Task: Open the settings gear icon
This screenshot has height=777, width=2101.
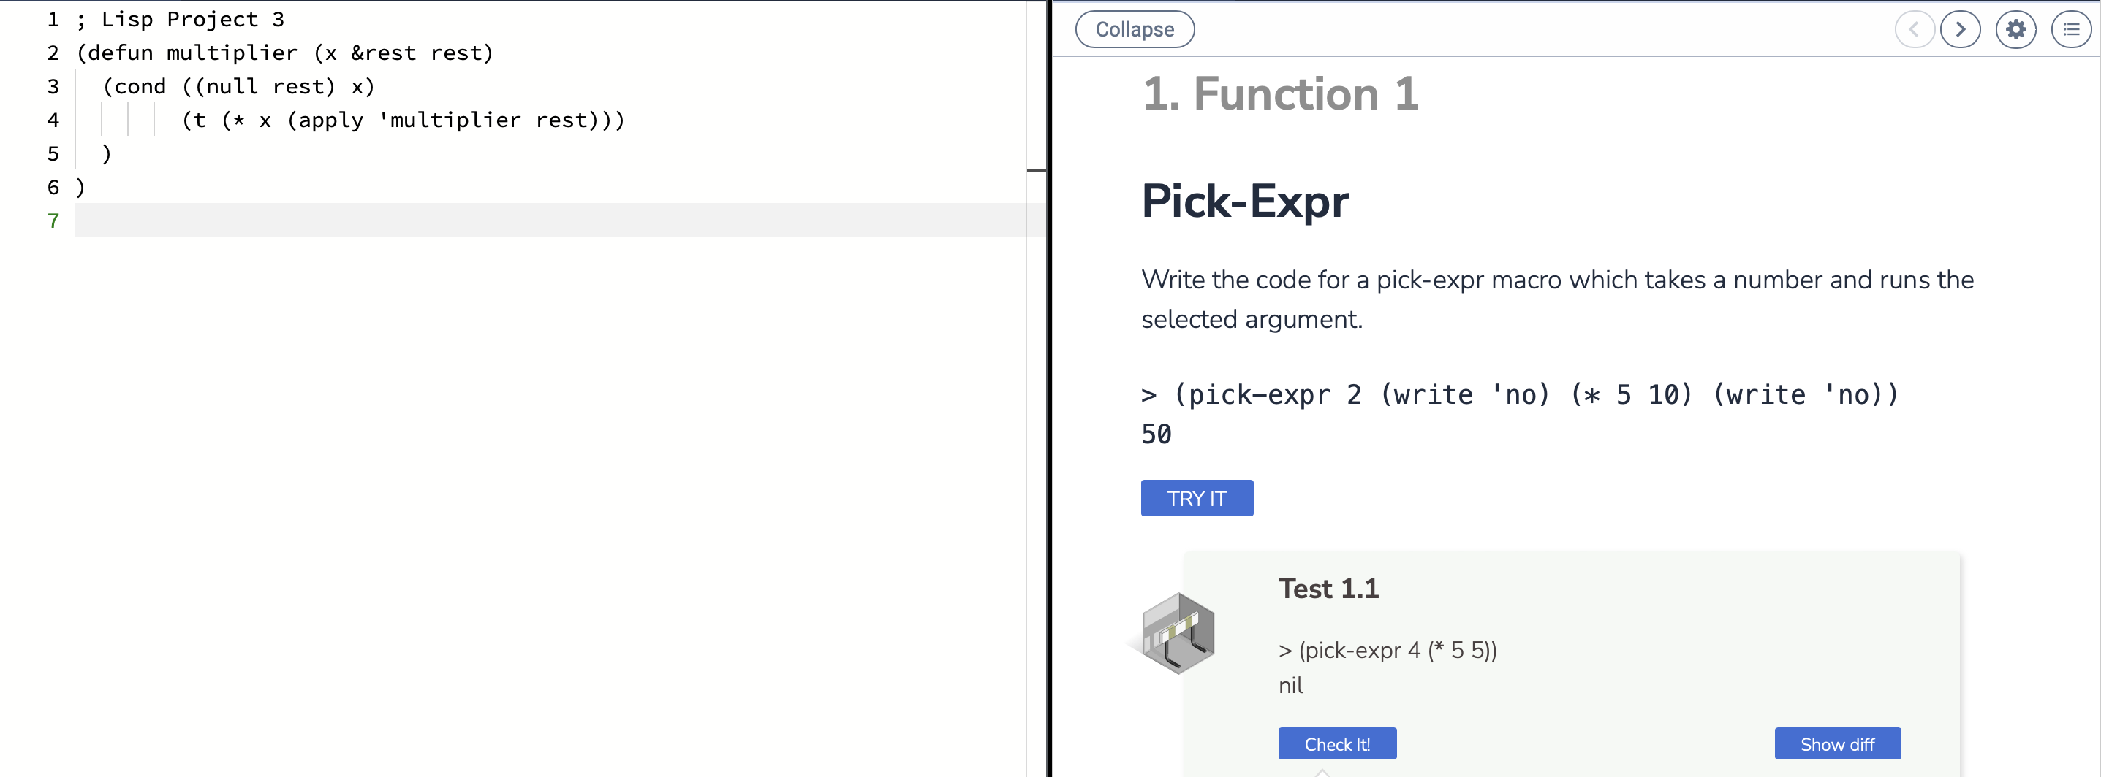Action: (2015, 30)
